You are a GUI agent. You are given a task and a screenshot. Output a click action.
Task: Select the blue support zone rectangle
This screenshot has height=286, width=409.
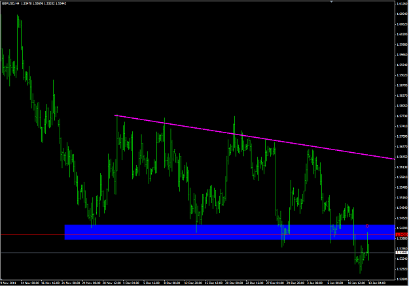230,232
